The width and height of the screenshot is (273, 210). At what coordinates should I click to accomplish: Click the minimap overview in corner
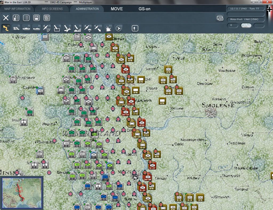pyautogui.click(x=22, y=193)
